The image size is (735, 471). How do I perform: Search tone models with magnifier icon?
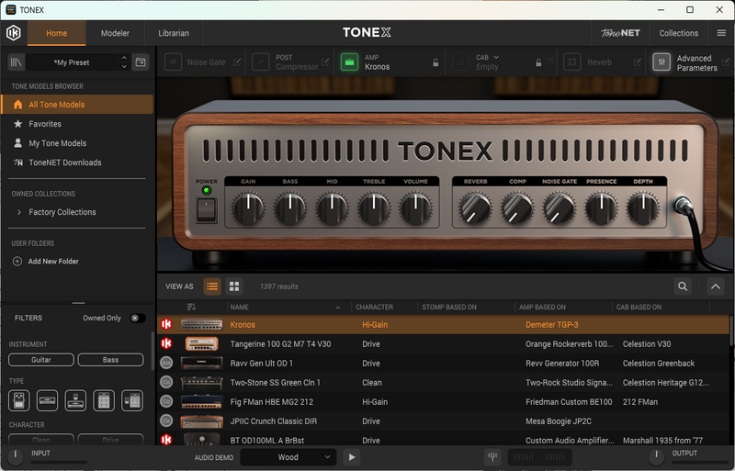(683, 286)
